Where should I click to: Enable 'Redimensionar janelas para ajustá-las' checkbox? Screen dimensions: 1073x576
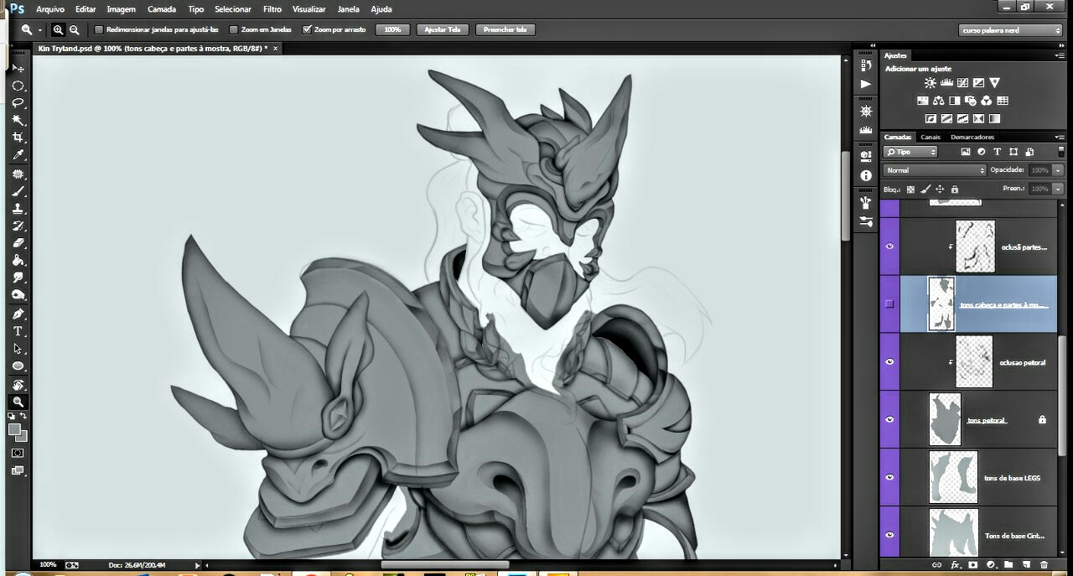[99, 29]
